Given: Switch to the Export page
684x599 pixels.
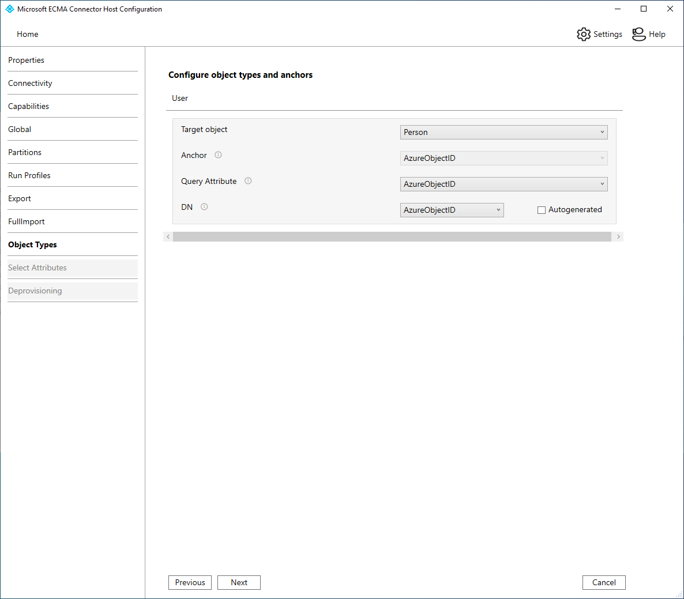Looking at the screenshot, I should pyautogui.click(x=73, y=199).
